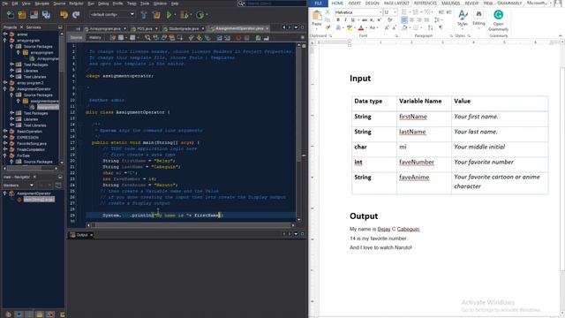Open the Refactor menu in NetBeans
Viewport: 565px width, 318px height.
point(76,4)
